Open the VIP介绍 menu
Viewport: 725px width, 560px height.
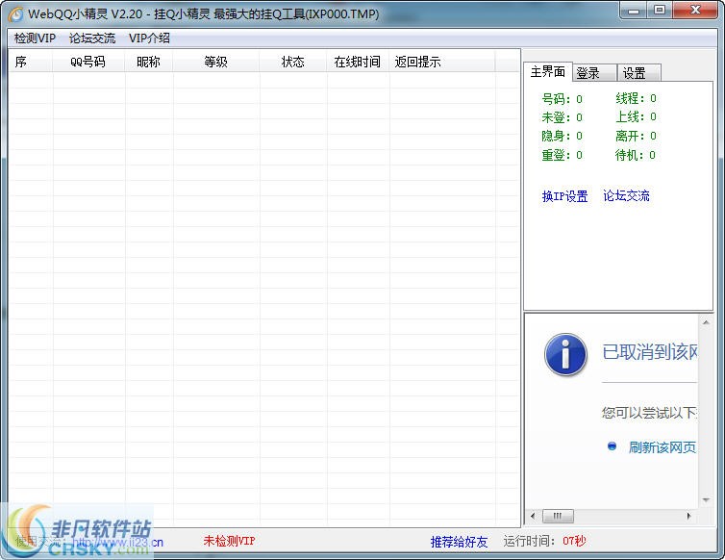[149, 38]
